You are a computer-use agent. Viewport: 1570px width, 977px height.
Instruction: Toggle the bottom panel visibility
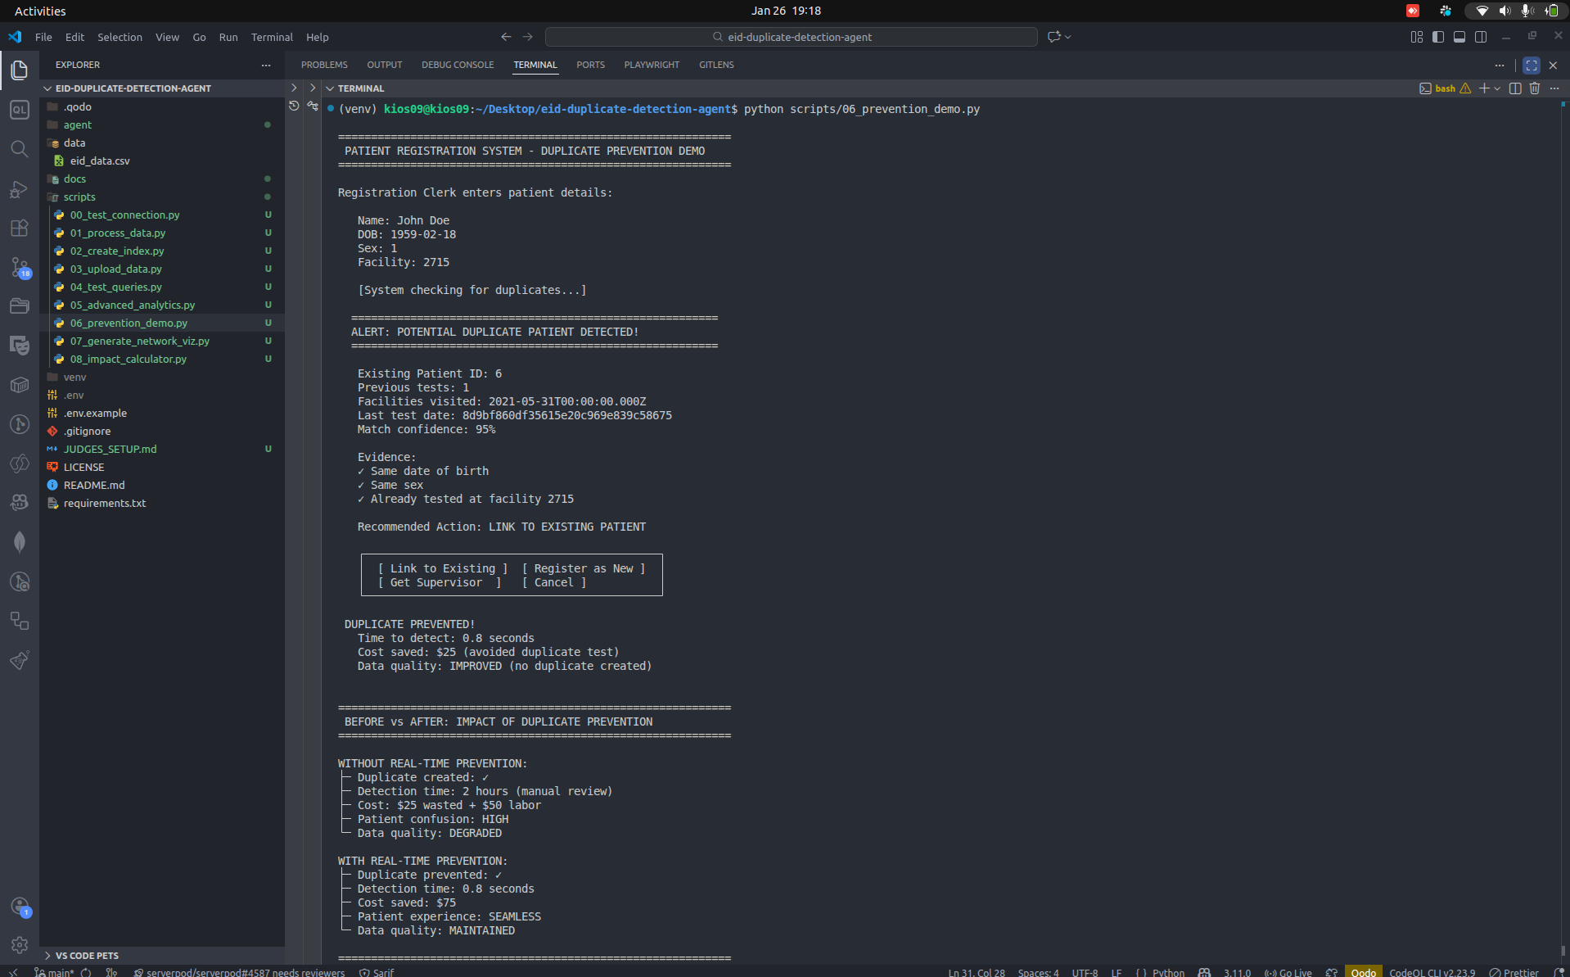[x=1459, y=37]
